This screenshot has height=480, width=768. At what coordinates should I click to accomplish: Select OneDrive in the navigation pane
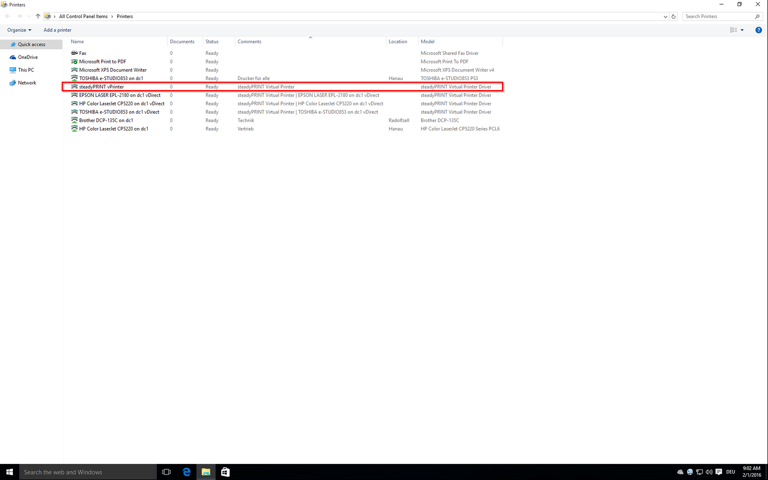28,57
